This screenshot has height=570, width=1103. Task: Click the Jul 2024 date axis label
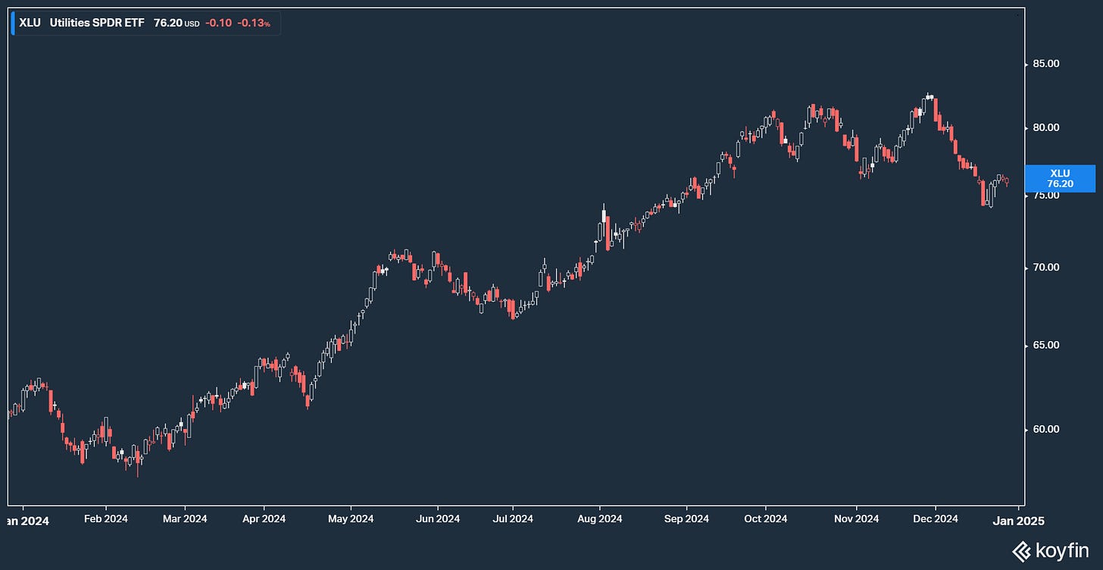(x=512, y=519)
